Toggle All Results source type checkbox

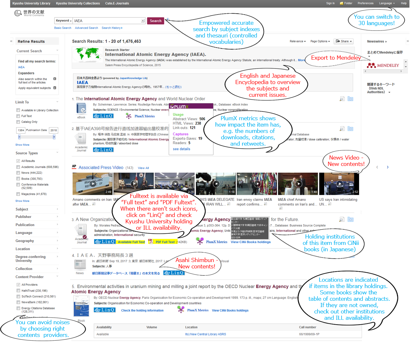[18, 161]
